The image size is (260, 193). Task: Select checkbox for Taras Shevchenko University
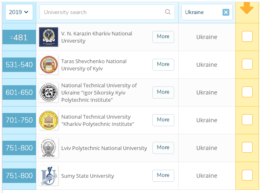pos(247,64)
